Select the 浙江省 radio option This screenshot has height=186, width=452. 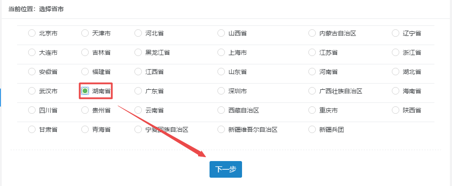[395, 53]
